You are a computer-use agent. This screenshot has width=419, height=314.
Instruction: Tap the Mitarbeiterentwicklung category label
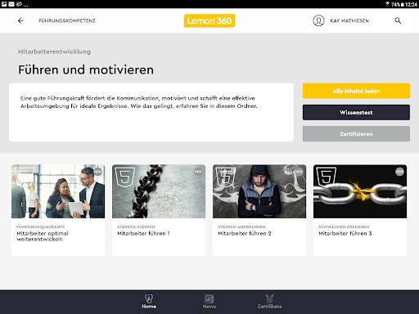54,52
